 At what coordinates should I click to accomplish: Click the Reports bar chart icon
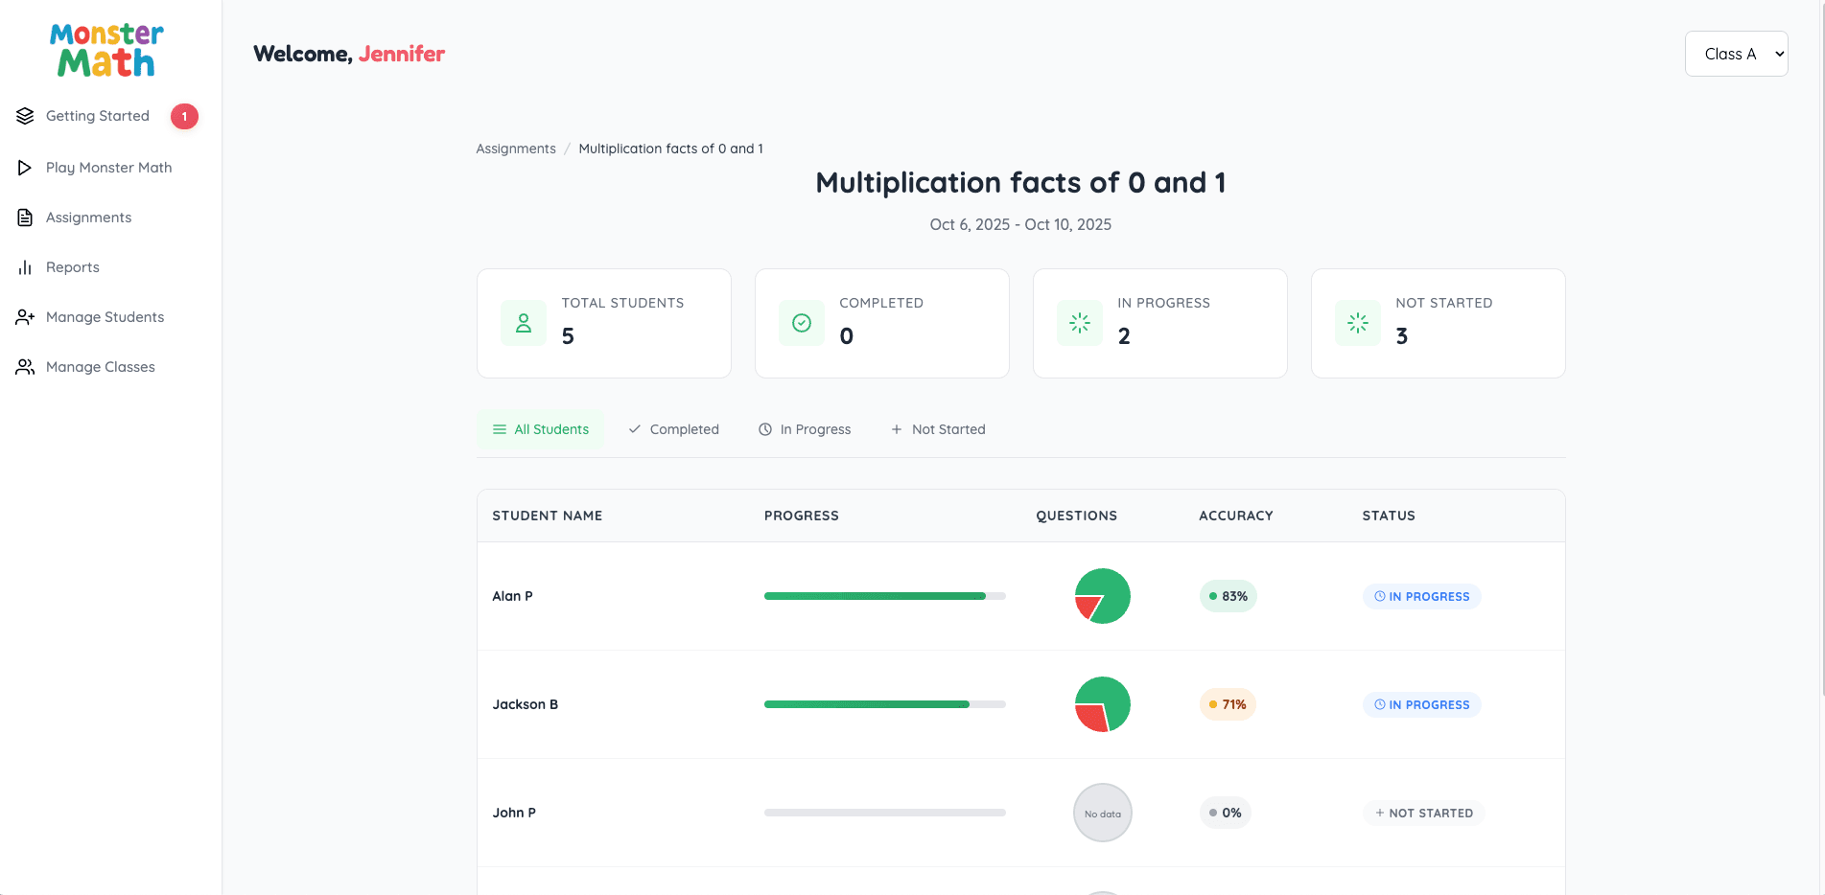pos(25,267)
